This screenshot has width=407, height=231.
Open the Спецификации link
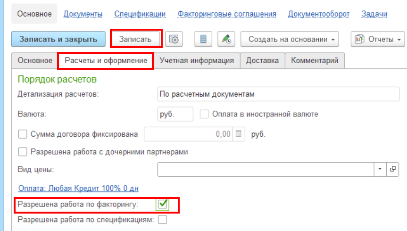[x=140, y=14]
